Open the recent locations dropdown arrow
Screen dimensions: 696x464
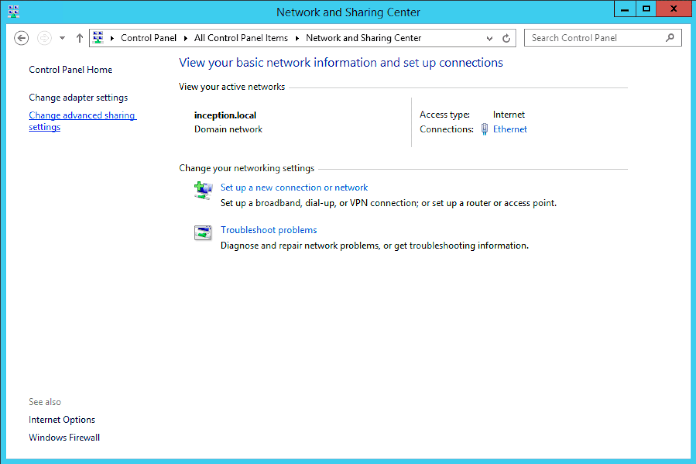pos(62,38)
